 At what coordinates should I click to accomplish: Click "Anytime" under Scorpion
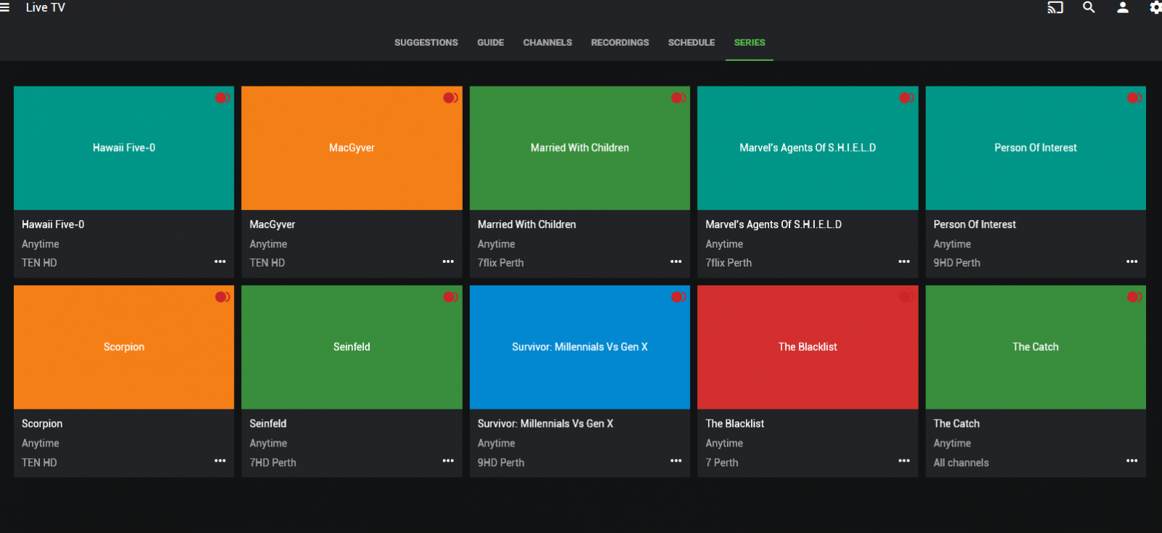[x=41, y=443]
